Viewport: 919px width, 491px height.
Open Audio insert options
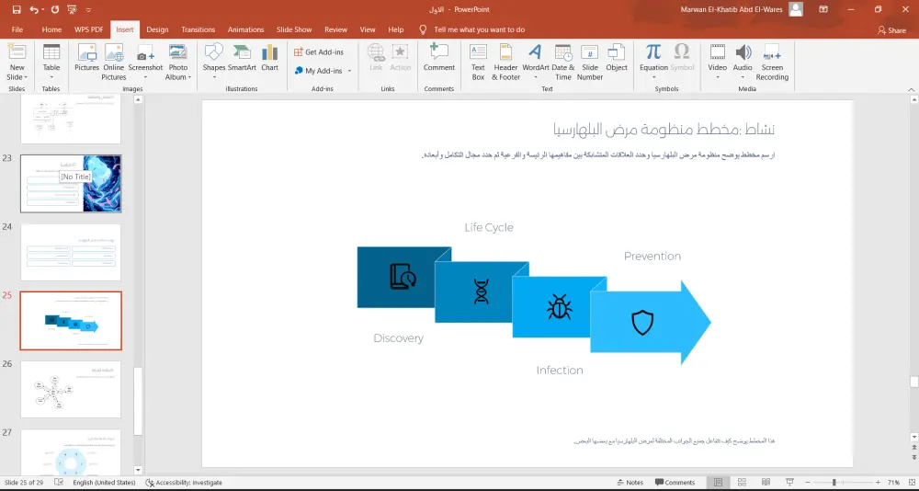[x=743, y=62]
